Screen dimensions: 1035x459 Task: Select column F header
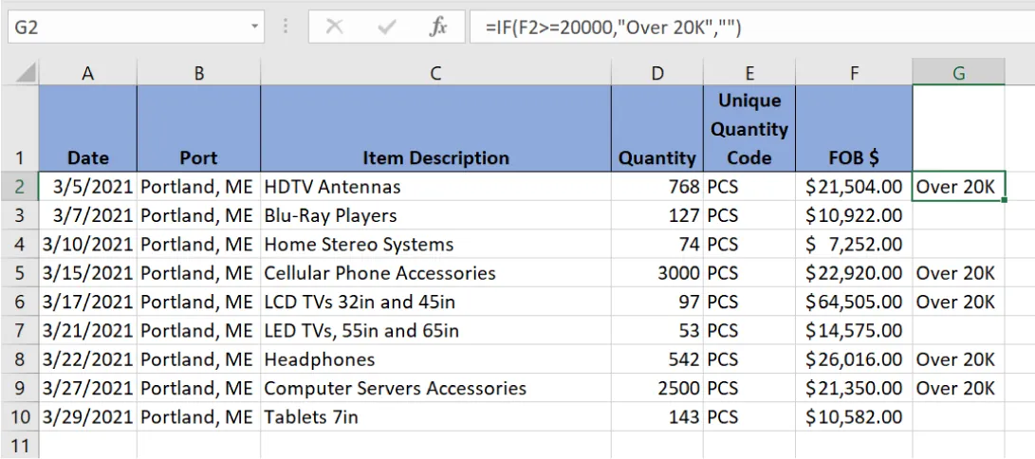(x=854, y=72)
